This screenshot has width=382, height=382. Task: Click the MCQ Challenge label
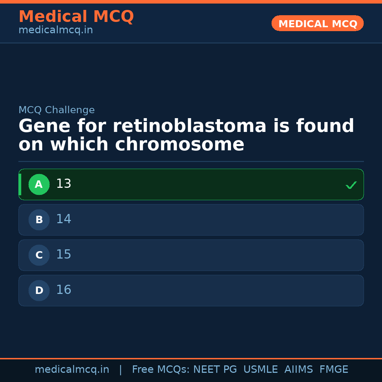click(57, 110)
